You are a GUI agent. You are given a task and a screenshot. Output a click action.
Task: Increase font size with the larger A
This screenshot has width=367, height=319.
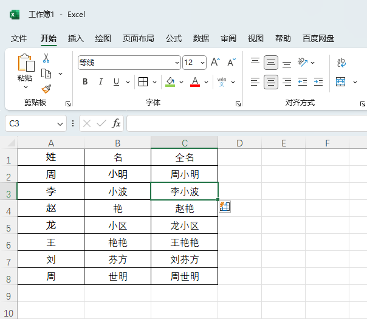pyautogui.click(x=215, y=62)
